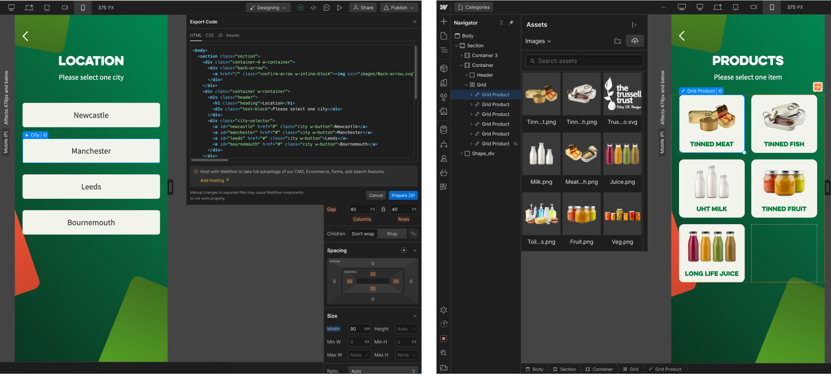Click the Prepare ZIP button
Screen dimensions: 831x374
coord(403,195)
